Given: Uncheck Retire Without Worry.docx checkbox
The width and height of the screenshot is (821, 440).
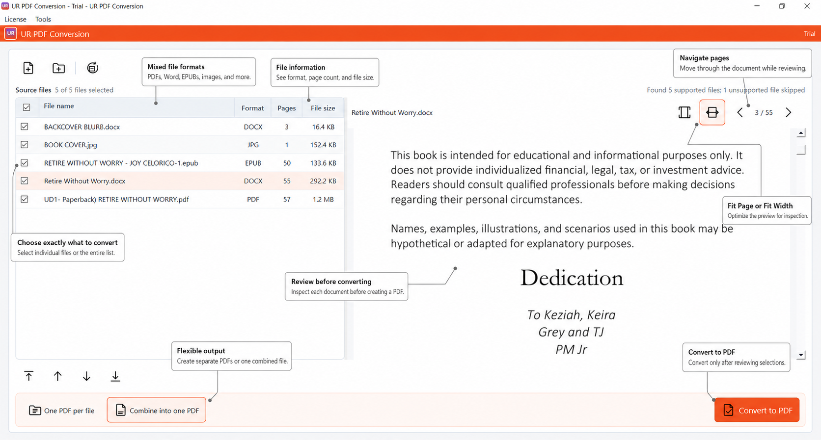Looking at the screenshot, I should coord(25,181).
